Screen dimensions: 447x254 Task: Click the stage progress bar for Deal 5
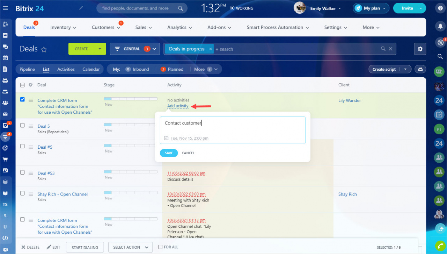pyautogui.click(x=131, y=125)
